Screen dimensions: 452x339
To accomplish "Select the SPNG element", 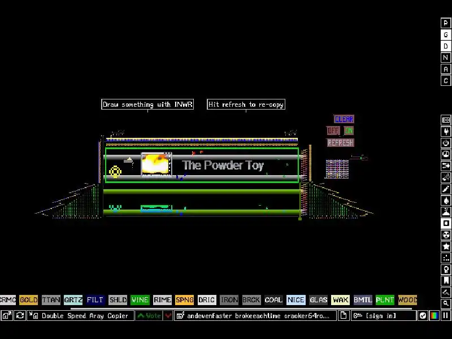I will [185, 300].
